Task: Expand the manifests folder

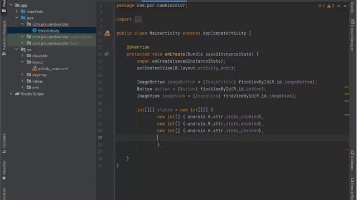Action: pos(17,11)
